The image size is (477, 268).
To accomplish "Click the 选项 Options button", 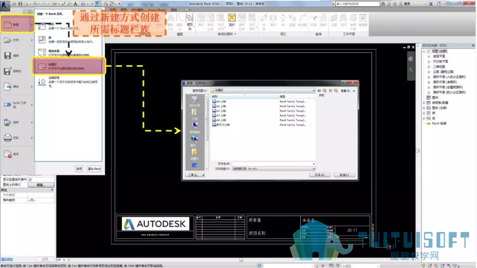I will (x=79, y=169).
